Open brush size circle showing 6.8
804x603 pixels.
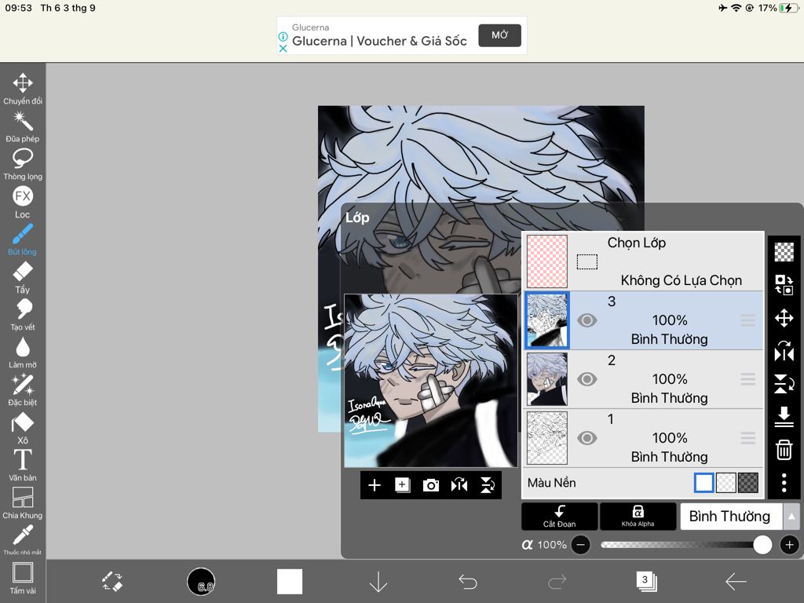pyautogui.click(x=201, y=582)
